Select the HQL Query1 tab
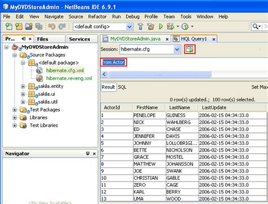Viewport: 268px width, 204px height. 194,39
